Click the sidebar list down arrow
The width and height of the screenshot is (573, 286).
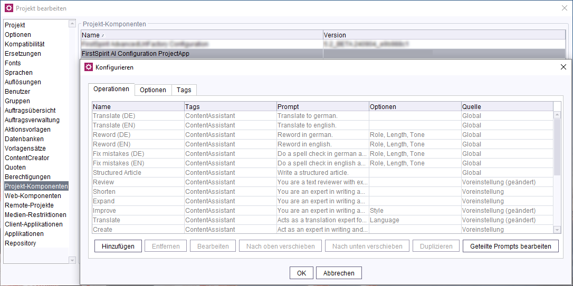coord(72,260)
